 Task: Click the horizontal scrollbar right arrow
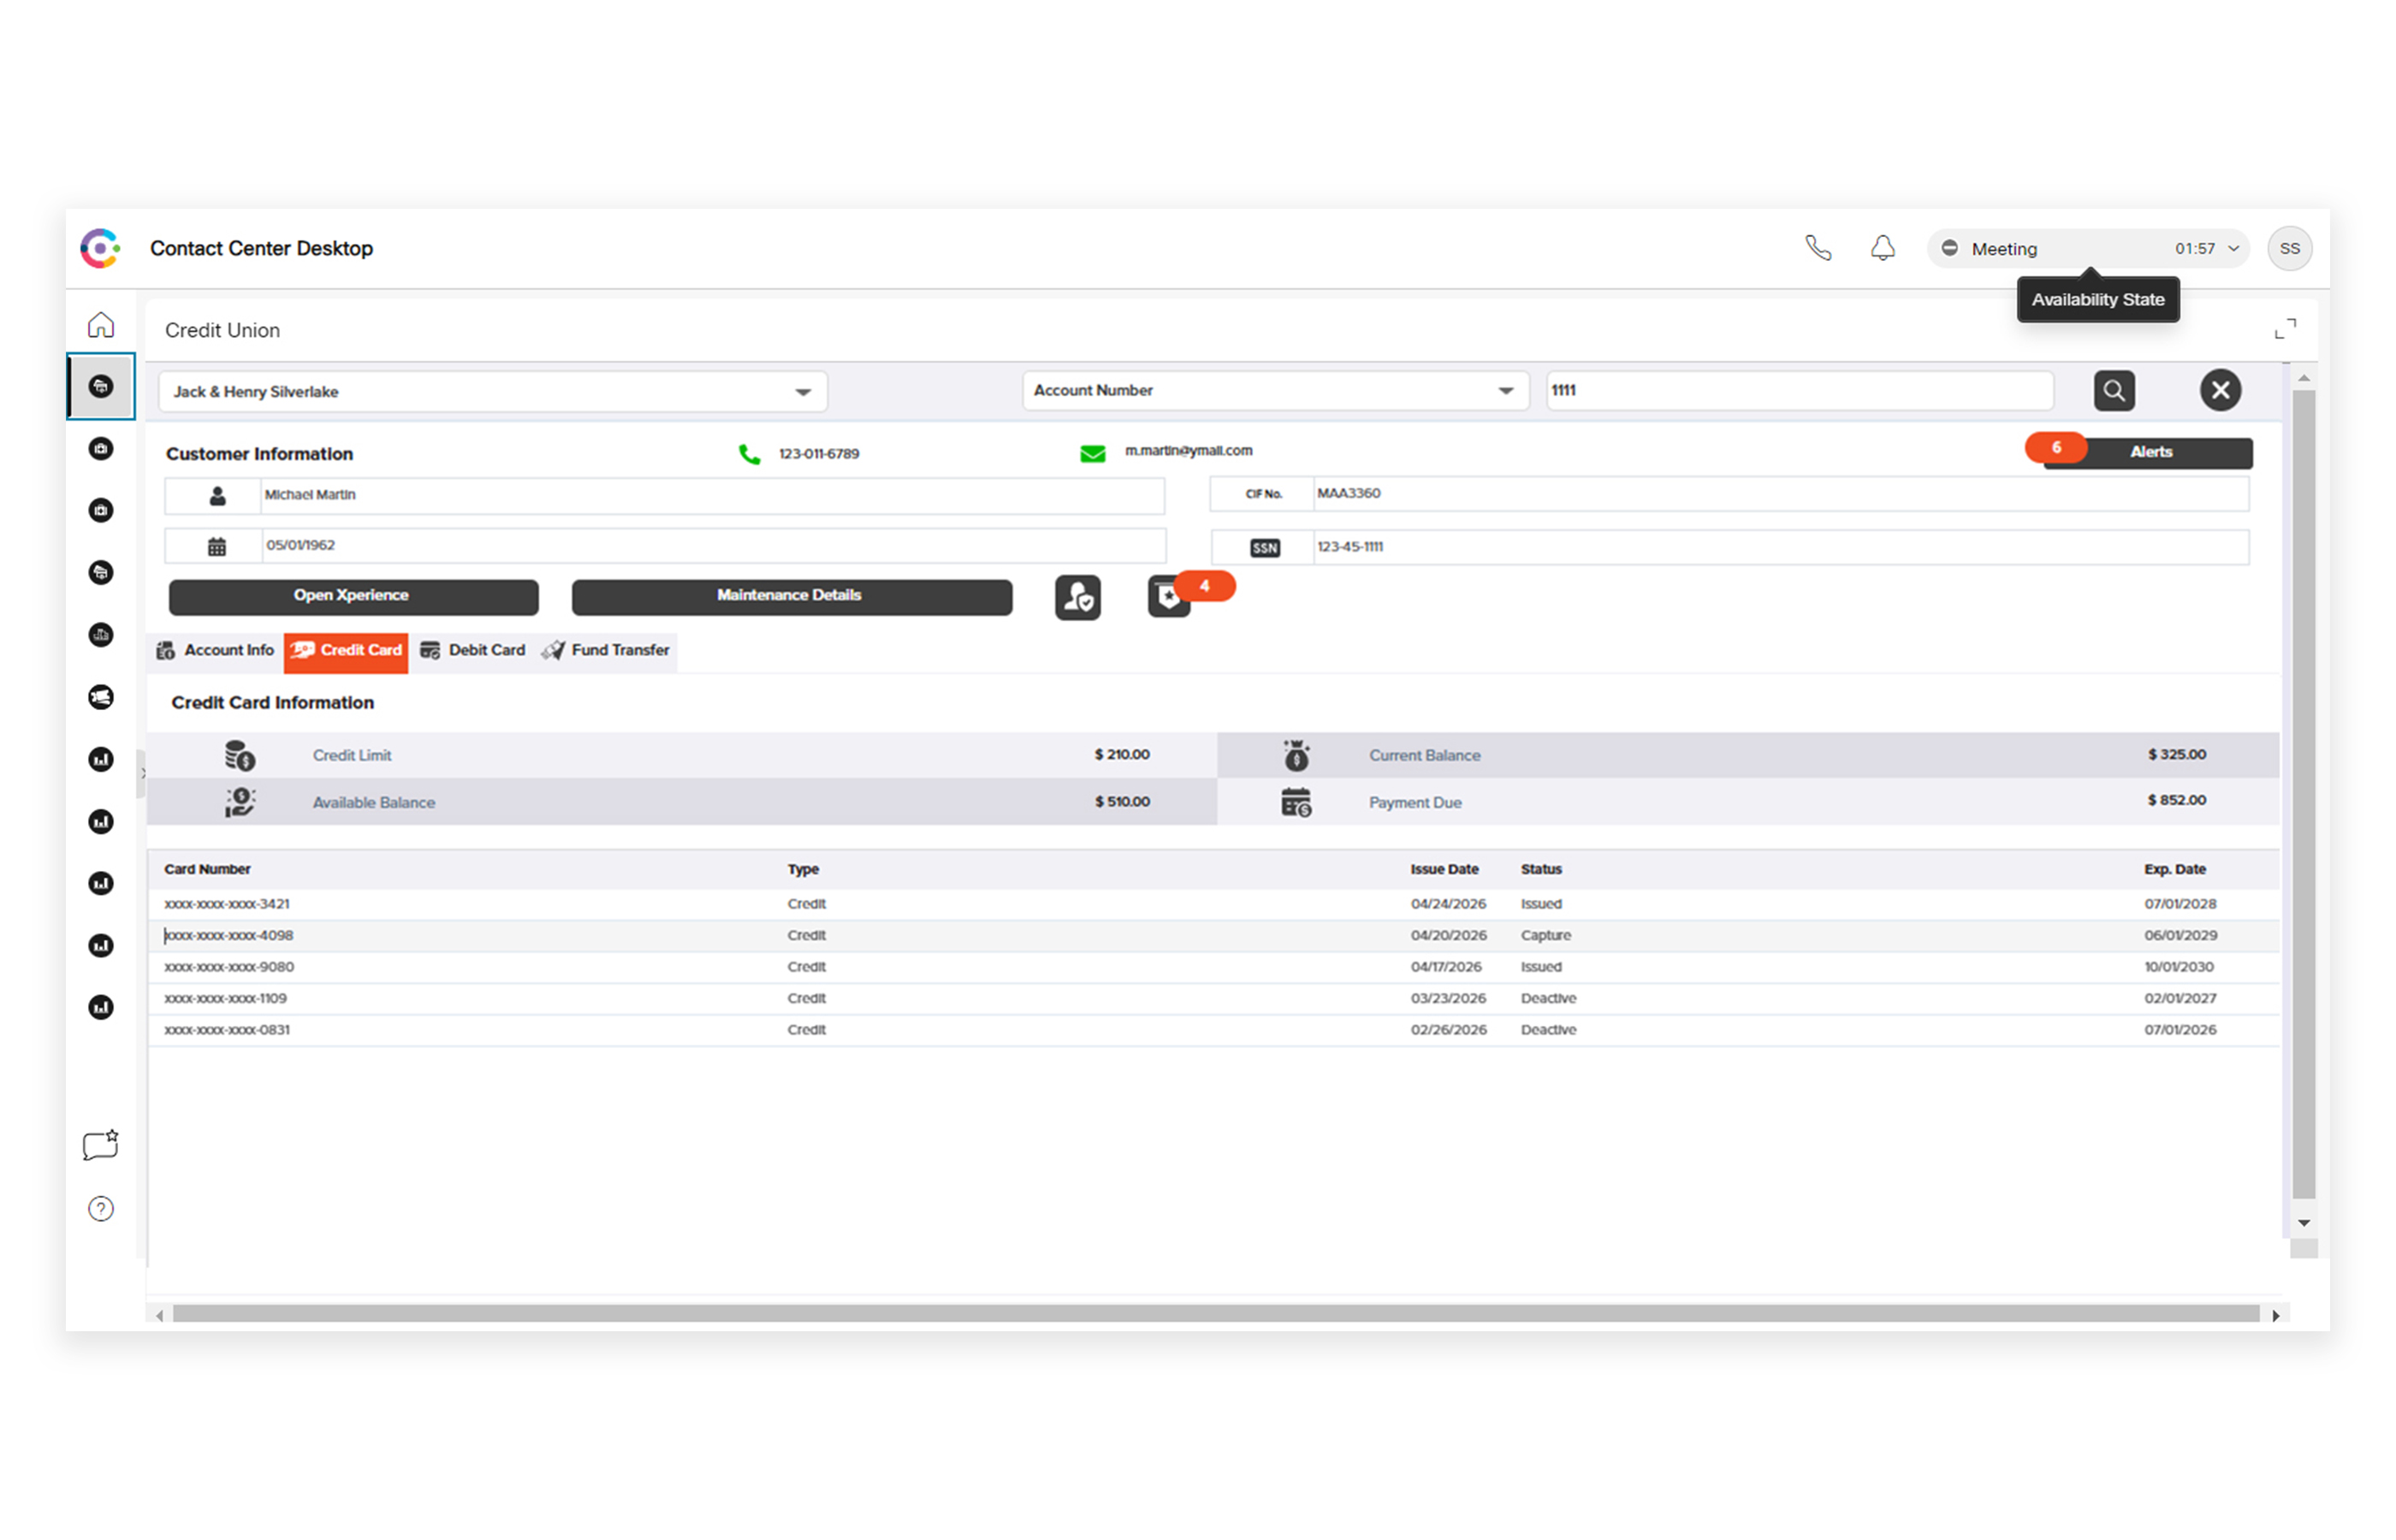click(x=2275, y=1315)
